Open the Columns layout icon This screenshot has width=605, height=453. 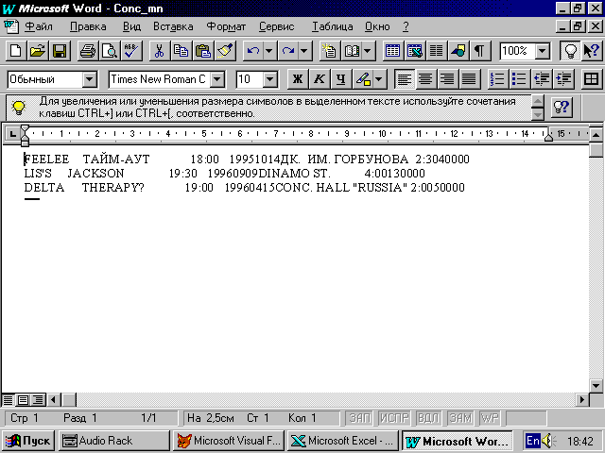click(x=437, y=51)
